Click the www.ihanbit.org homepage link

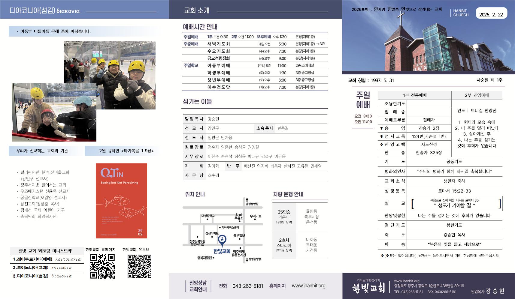[308, 286]
